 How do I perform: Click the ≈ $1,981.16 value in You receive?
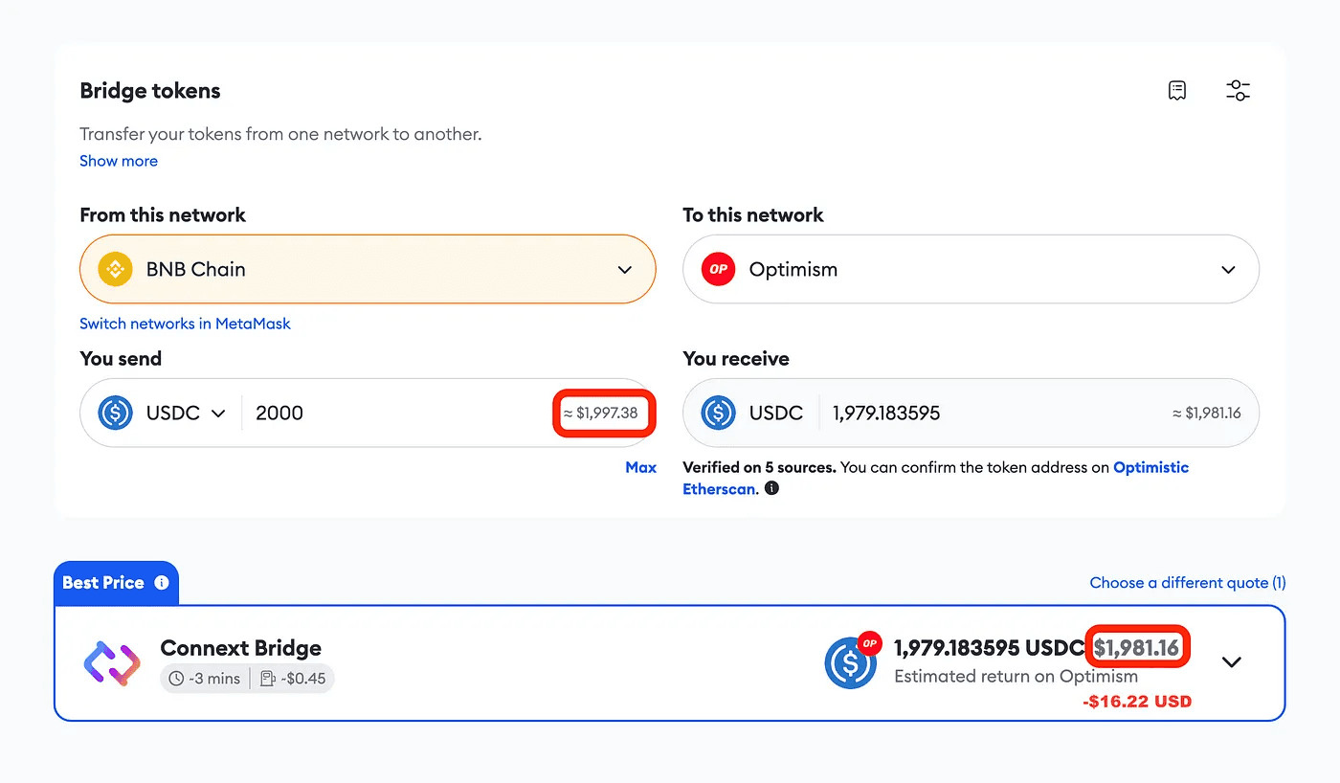click(1207, 414)
